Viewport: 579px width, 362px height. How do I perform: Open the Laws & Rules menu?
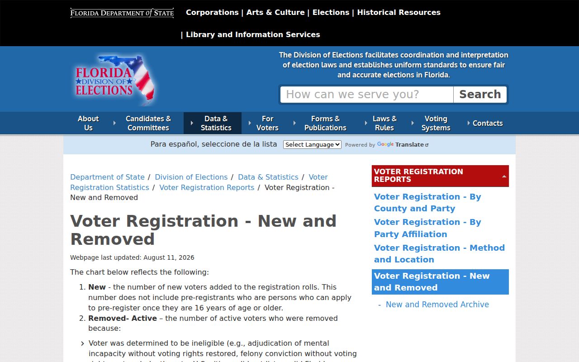pyautogui.click(x=384, y=123)
